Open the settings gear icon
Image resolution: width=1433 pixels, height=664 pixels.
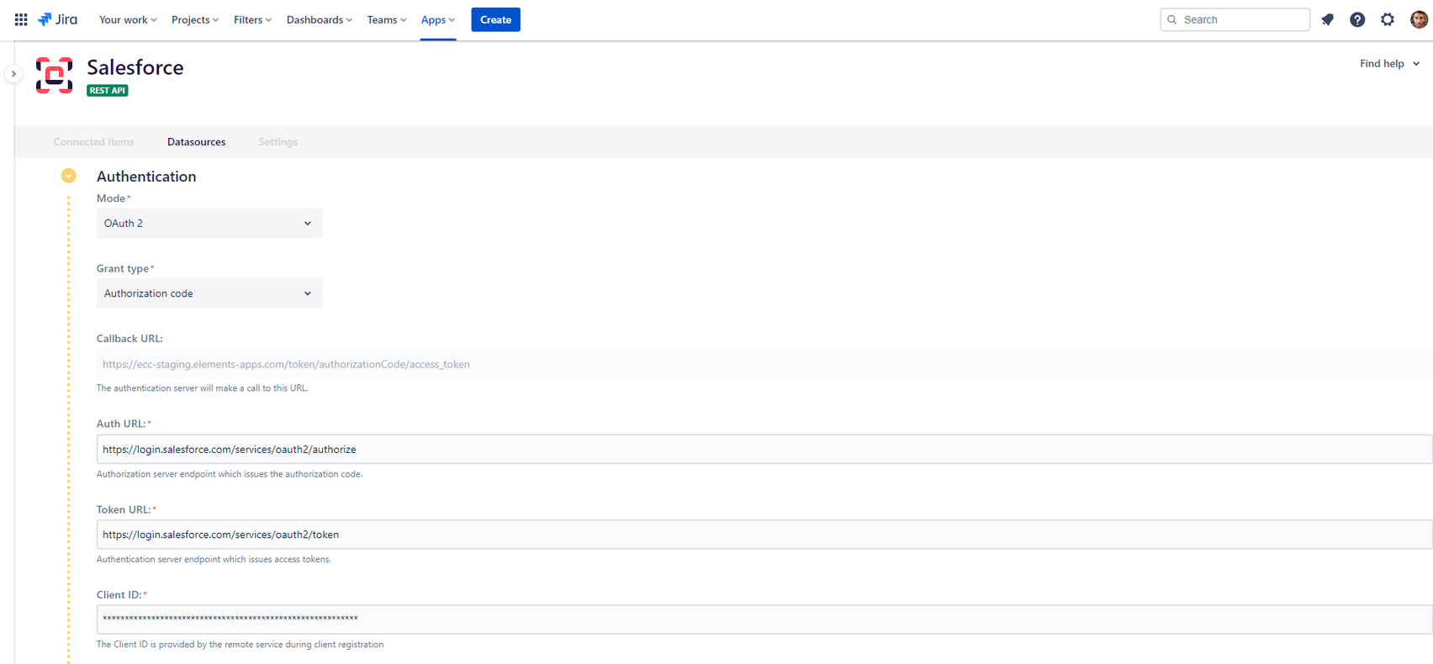pos(1388,19)
